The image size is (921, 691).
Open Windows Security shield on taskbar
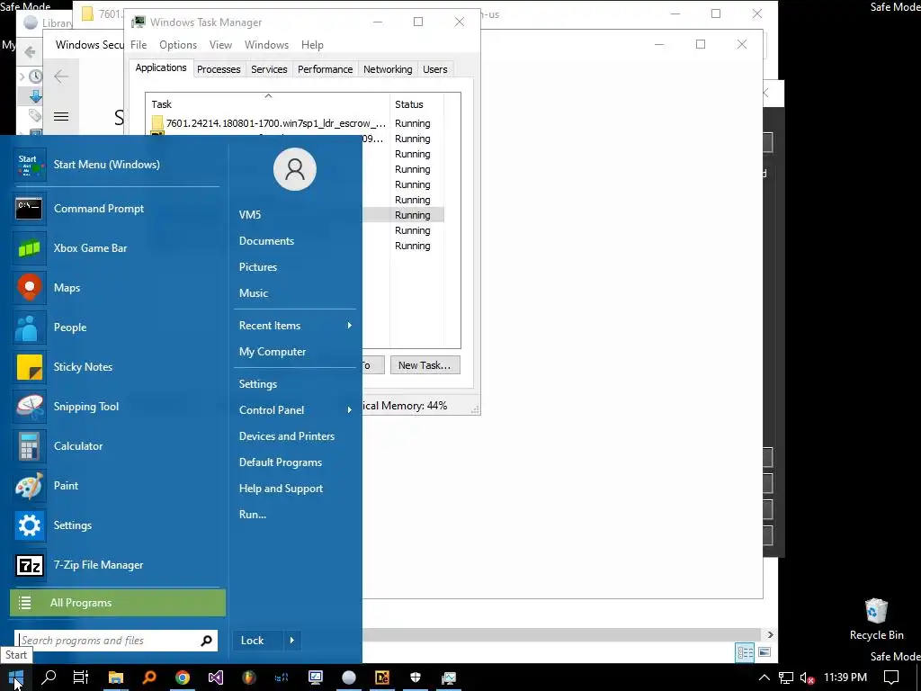pyautogui.click(x=416, y=678)
